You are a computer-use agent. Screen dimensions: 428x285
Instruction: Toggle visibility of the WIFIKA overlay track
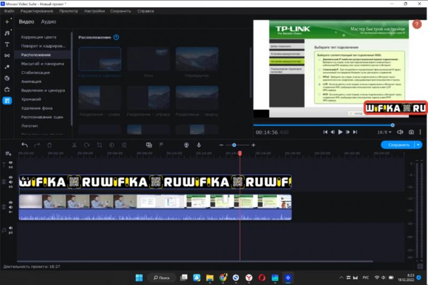[10, 179]
